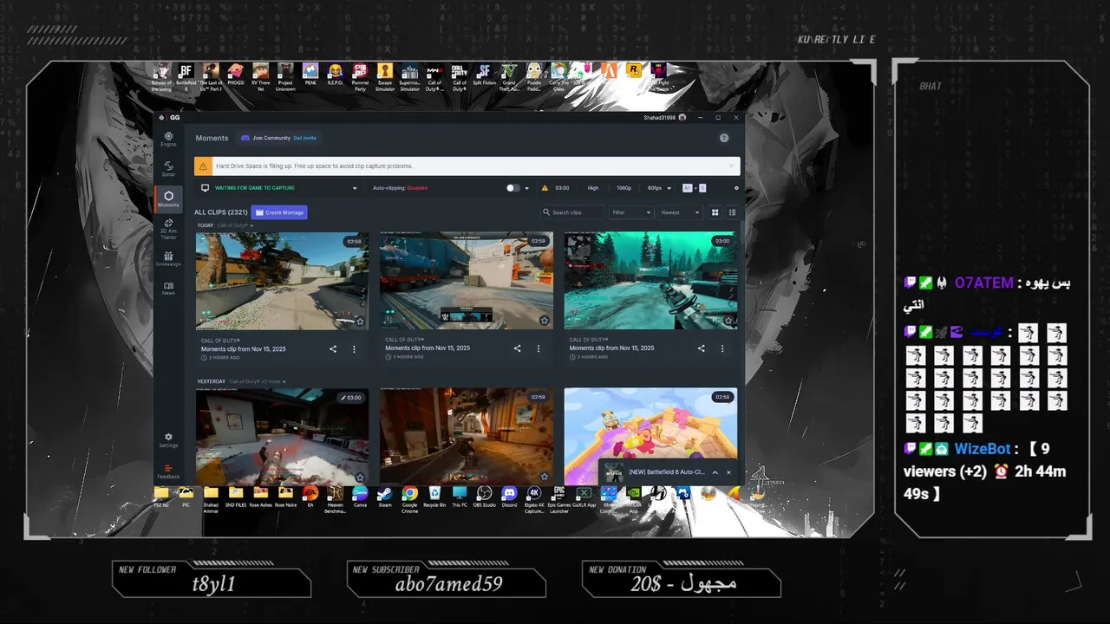Open the News section

[168, 289]
